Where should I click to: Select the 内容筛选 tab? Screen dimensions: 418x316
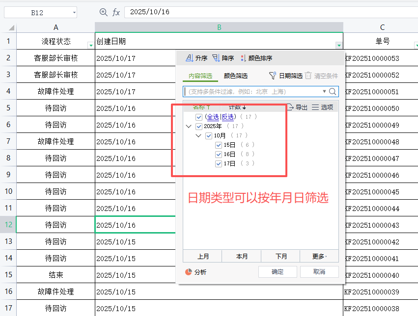point(200,76)
